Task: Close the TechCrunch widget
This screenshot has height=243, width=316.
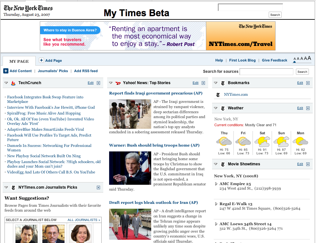Action: (x=98, y=83)
